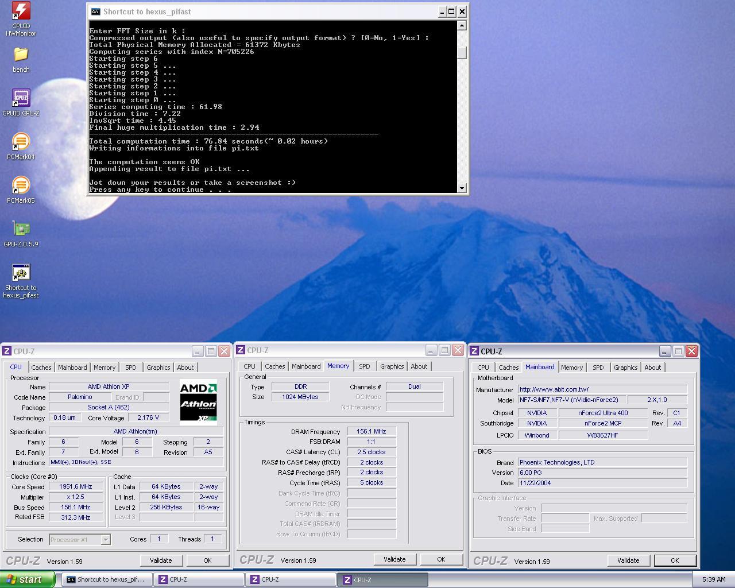Click CPU-Z logo icon in Memory window title bar
Viewport: 735px width, 588px height.
pos(241,350)
